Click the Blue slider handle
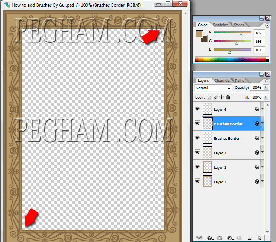 [230, 52]
